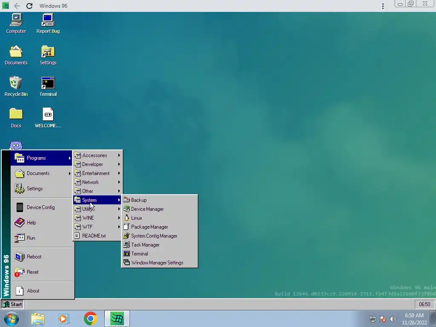The width and height of the screenshot is (436, 327).
Task: Open Google Chrome from host taskbar
Action: tap(90, 318)
